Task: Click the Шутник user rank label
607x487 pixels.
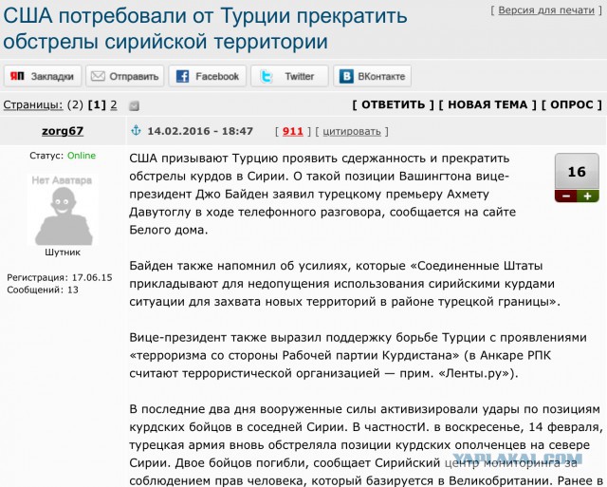Action: (x=63, y=253)
